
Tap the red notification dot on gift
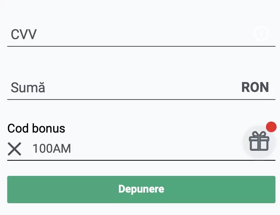(x=271, y=127)
